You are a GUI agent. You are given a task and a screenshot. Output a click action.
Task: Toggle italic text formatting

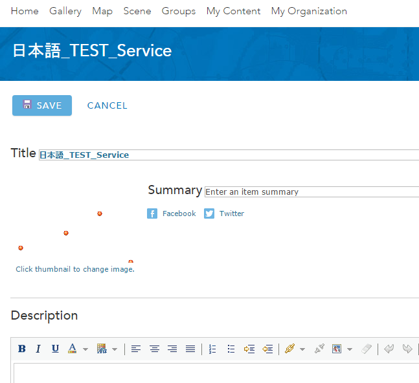click(x=38, y=349)
